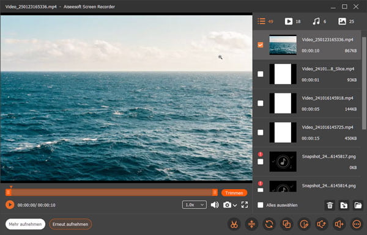This screenshot has height=235, width=367.
Task: Check the Video_241016145725.mp4 checkbox
Action: [261, 132]
